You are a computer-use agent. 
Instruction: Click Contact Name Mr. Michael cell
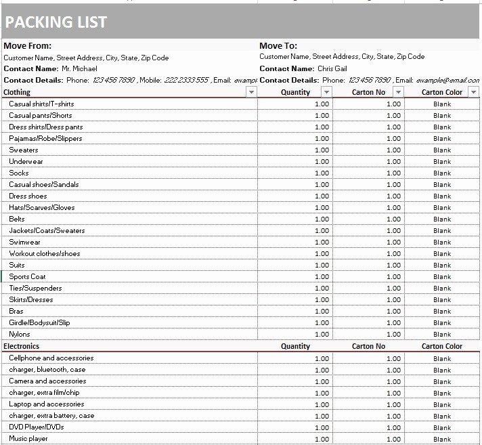coord(130,68)
